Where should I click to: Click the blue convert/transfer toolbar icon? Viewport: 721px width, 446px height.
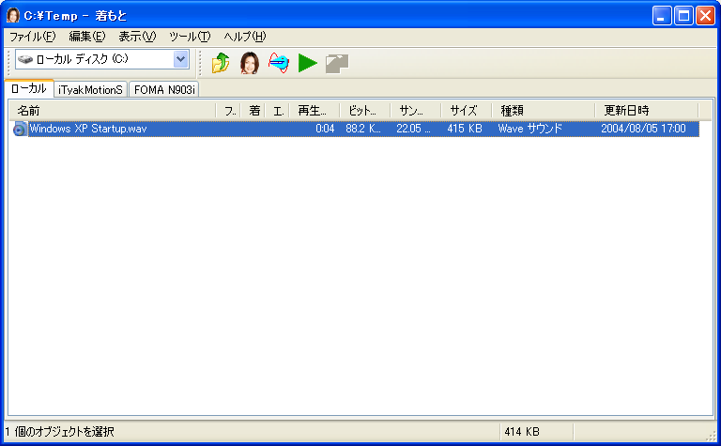[279, 63]
